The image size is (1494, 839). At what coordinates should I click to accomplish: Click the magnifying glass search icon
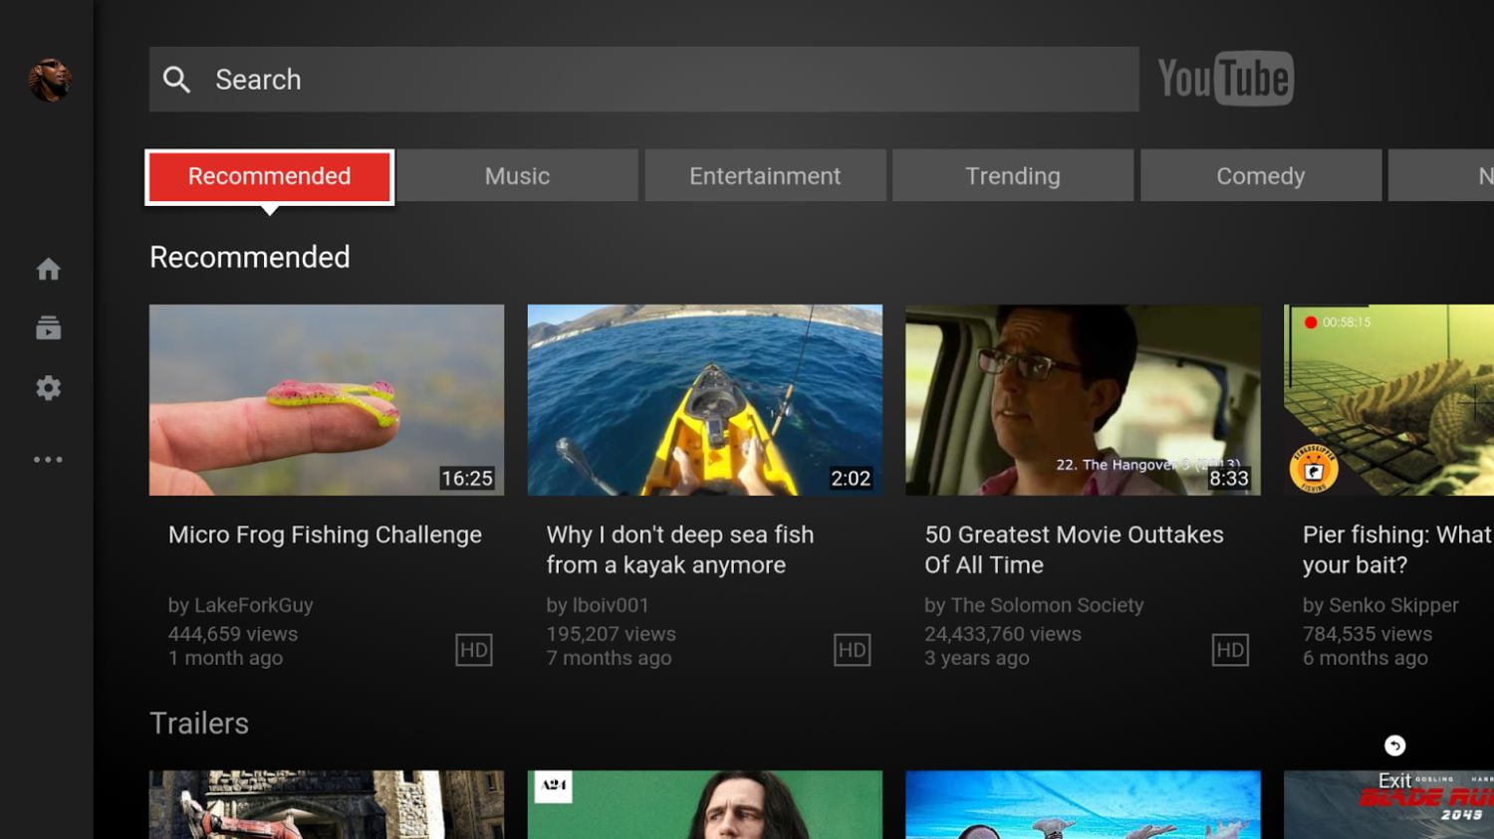point(177,80)
